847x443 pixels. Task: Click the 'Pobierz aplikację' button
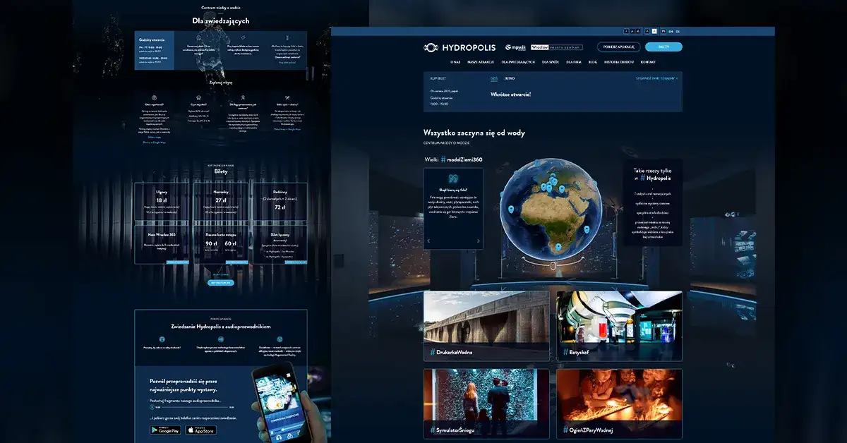[x=619, y=47]
